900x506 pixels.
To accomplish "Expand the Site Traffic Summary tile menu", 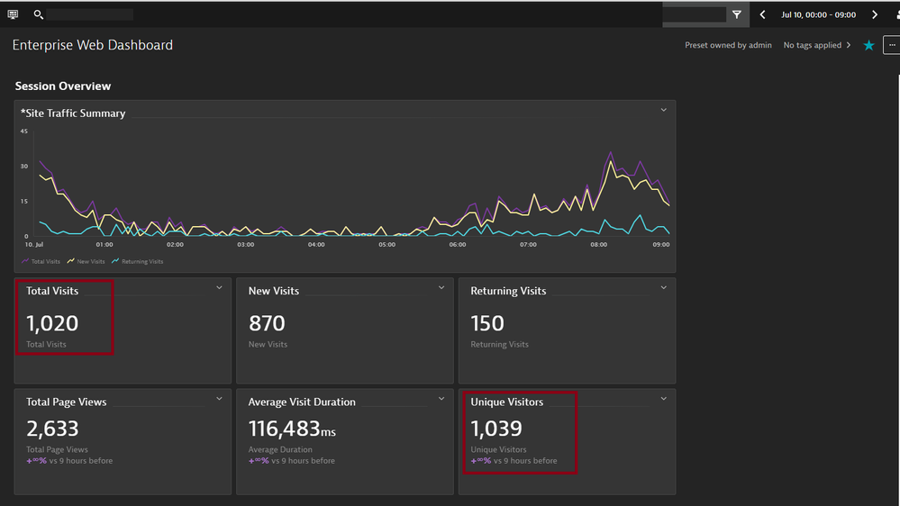I will [x=664, y=111].
